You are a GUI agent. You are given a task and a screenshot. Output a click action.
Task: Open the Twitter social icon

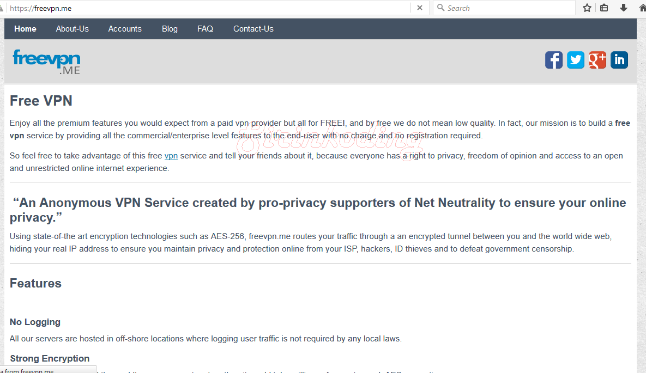tap(576, 60)
